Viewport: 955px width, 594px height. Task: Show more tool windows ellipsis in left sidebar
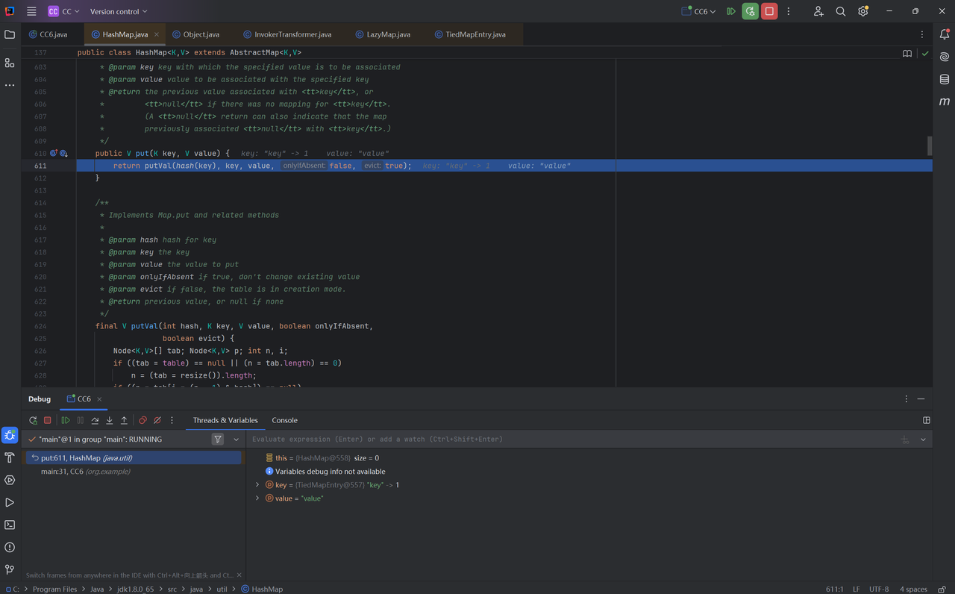click(x=10, y=85)
